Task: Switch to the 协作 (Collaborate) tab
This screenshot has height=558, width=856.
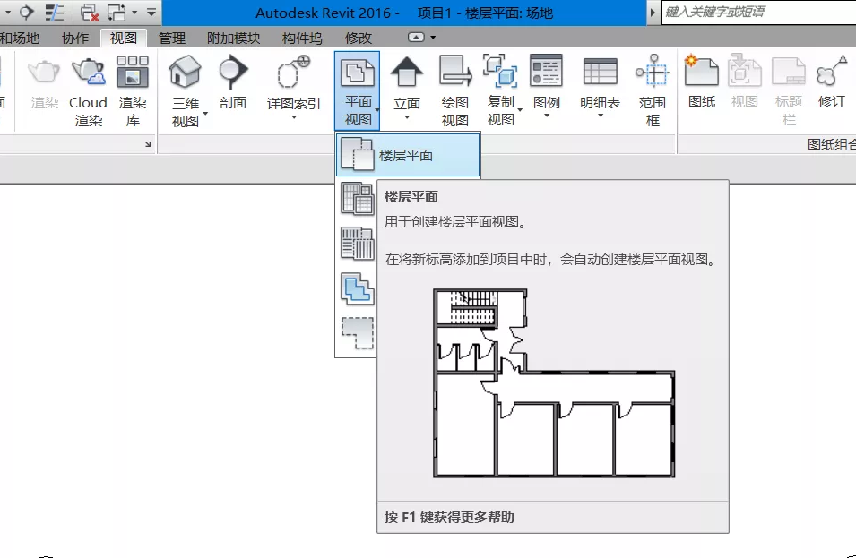Action: point(74,39)
